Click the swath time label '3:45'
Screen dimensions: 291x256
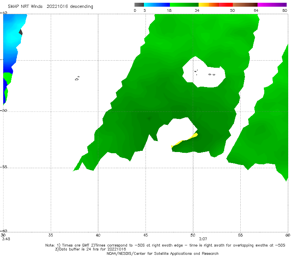pos(6,239)
